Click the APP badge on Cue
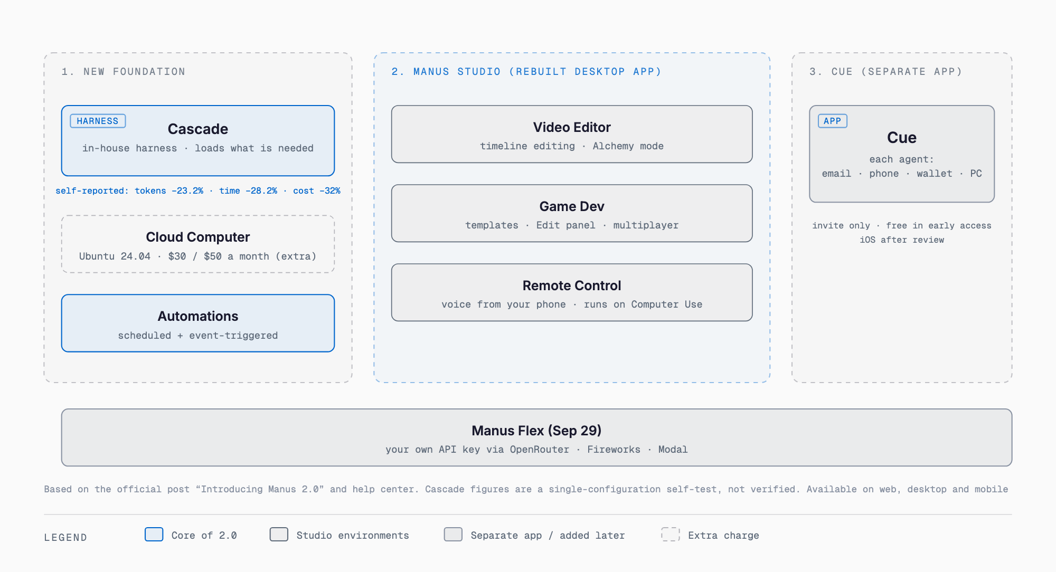The image size is (1056, 572). (x=833, y=121)
